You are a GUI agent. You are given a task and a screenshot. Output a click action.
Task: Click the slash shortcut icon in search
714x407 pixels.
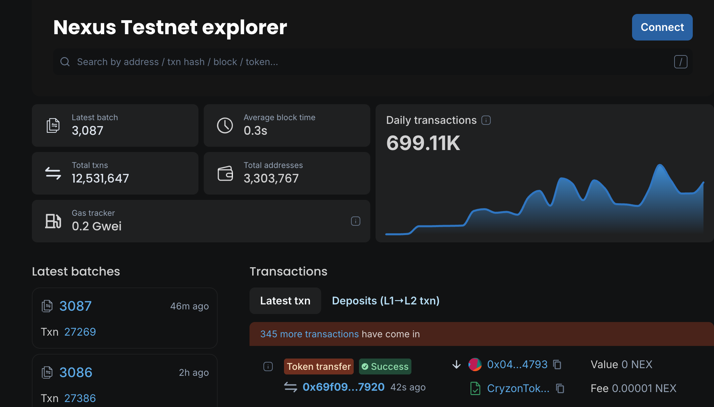pos(680,62)
